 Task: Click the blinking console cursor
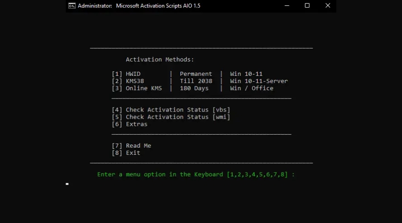tap(67, 184)
